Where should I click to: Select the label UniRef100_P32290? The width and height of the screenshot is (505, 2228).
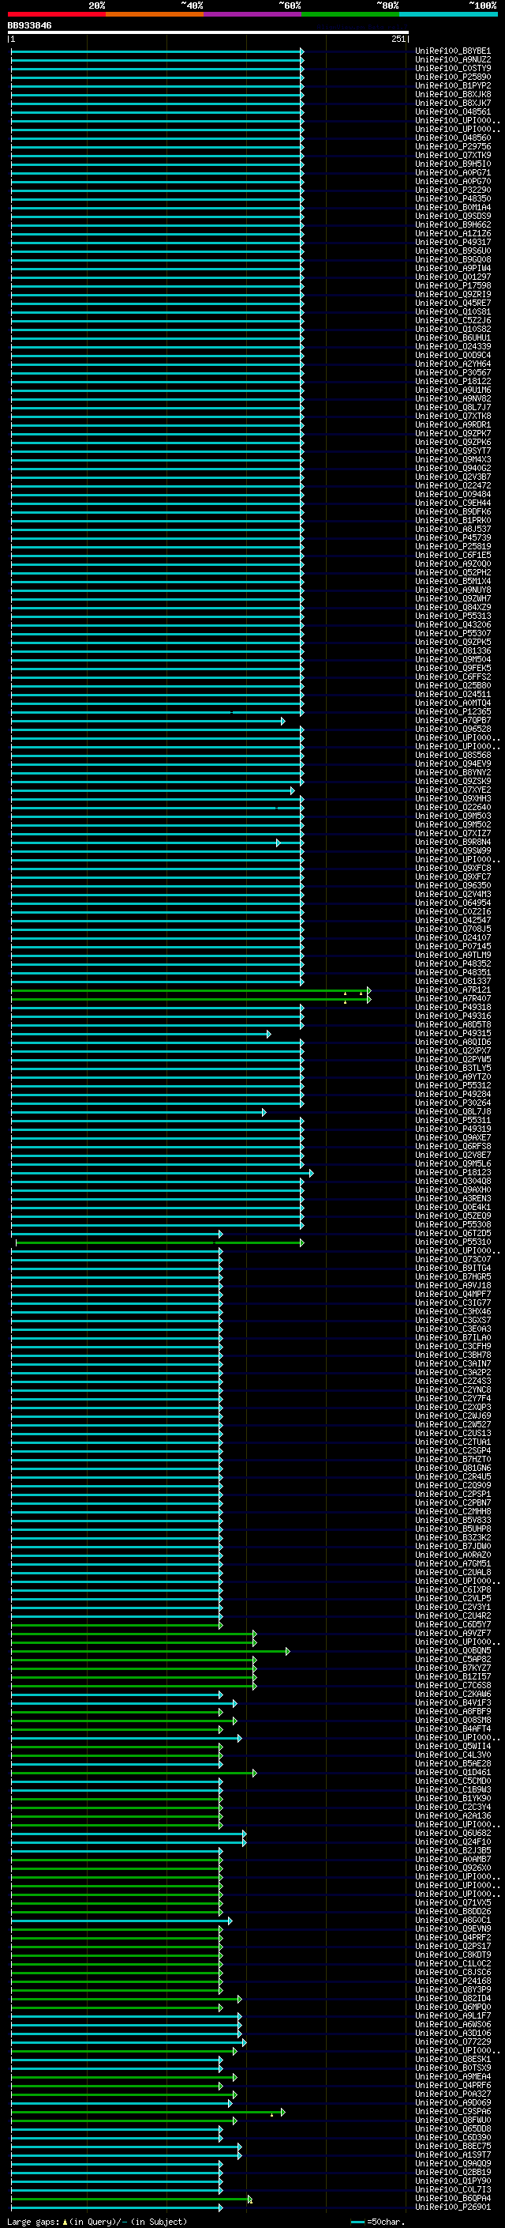(453, 190)
